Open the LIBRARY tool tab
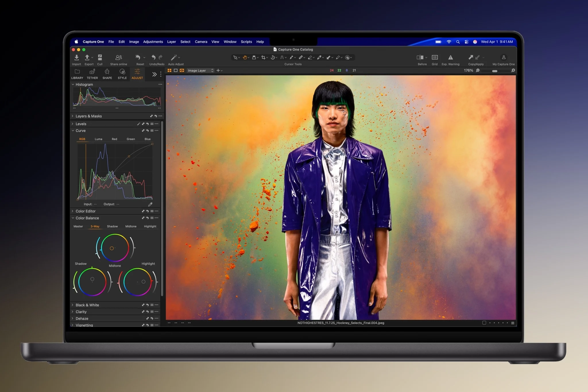 (77, 74)
